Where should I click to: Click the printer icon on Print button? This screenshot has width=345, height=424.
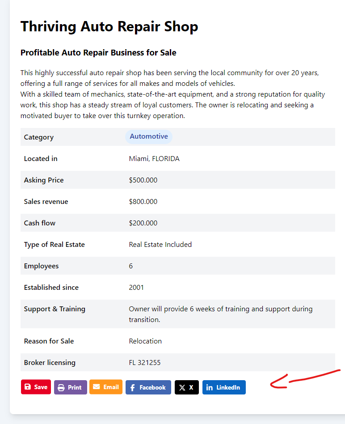tap(61, 388)
